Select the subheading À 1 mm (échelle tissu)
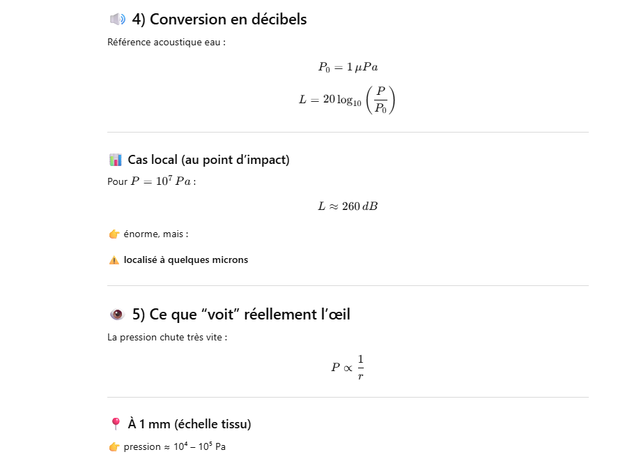625x459 pixels. [x=190, y=424]
